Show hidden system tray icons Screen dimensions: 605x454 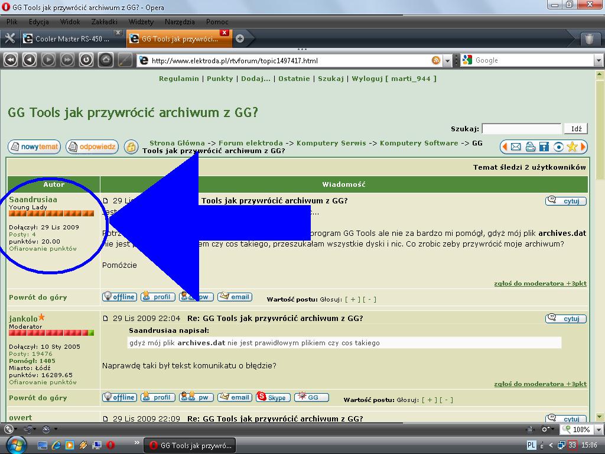(551, 445)
